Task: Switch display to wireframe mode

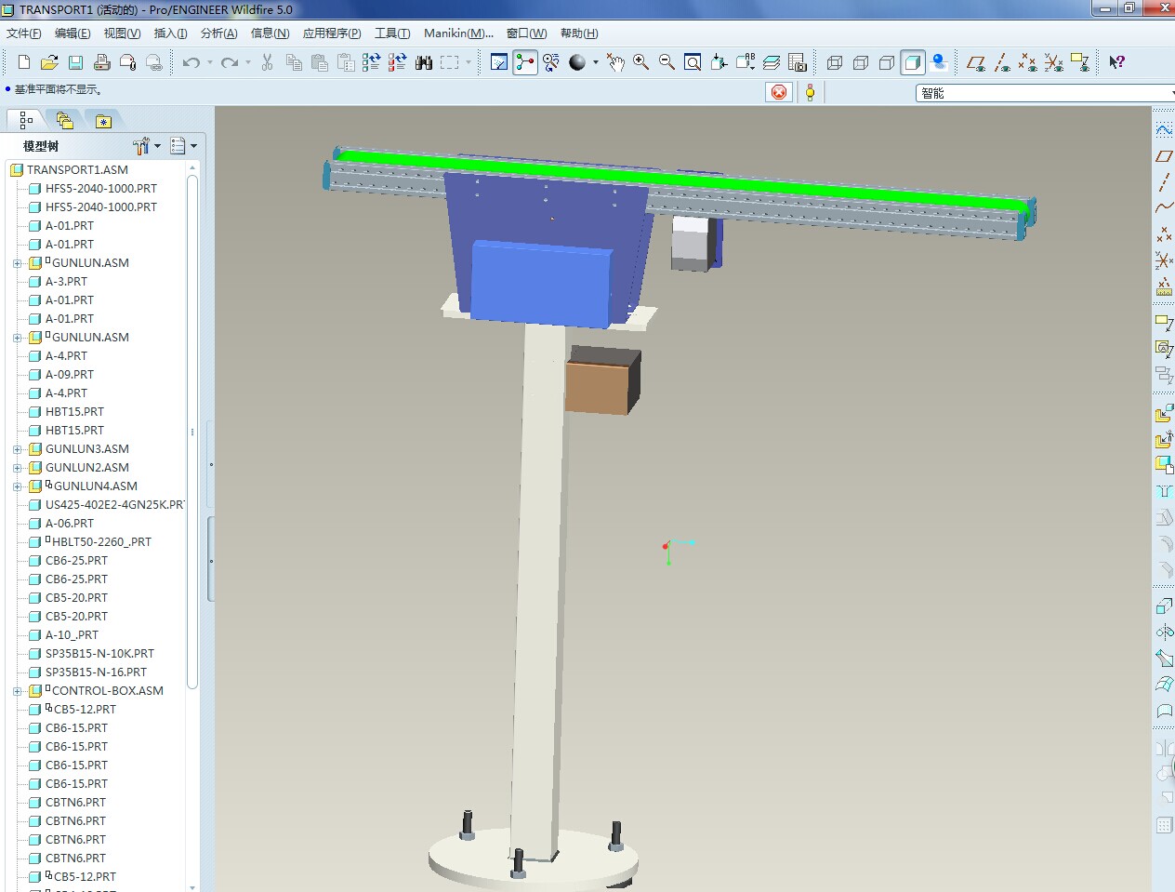Action: (x=834, y=62)
